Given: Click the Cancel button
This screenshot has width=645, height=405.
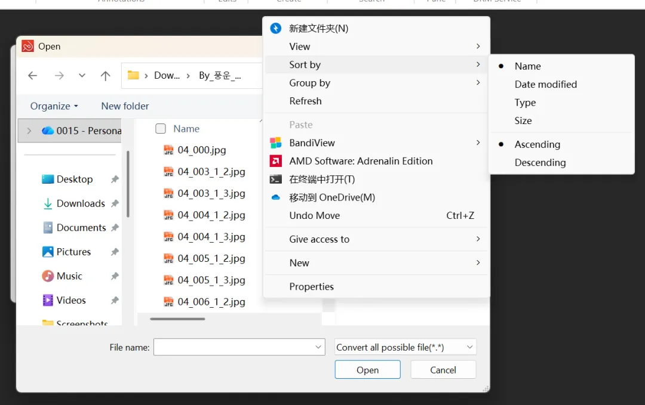Looking at the screenshot, I should click(x=443, y=370).
